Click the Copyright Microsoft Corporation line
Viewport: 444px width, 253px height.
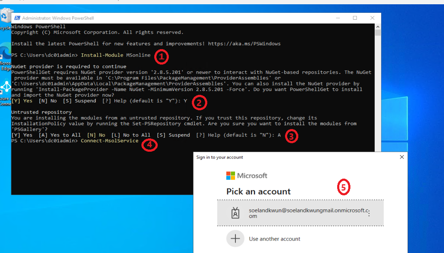coord(97,32)
